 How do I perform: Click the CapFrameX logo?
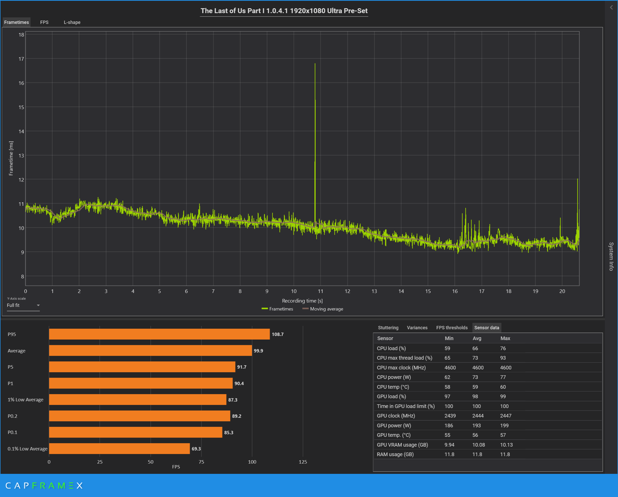point(44,485)
